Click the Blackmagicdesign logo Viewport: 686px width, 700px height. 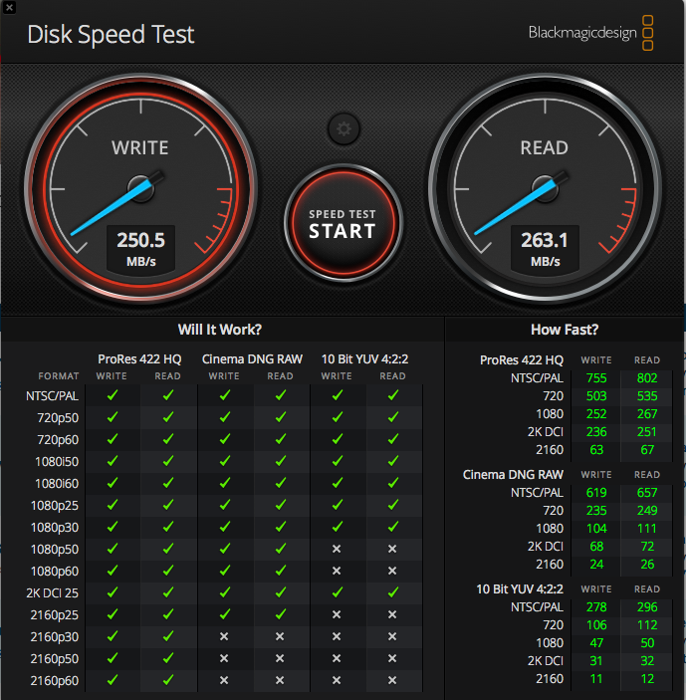(x=591, y=33)
